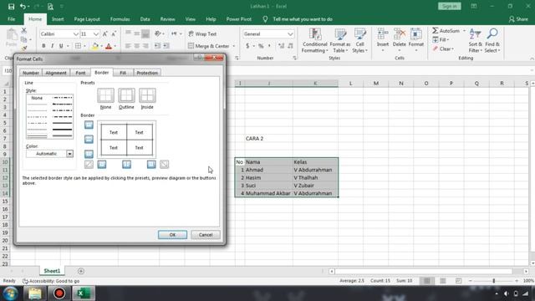Toggle Underline formatting
This screenshot has height=301, width=535.
61,46
